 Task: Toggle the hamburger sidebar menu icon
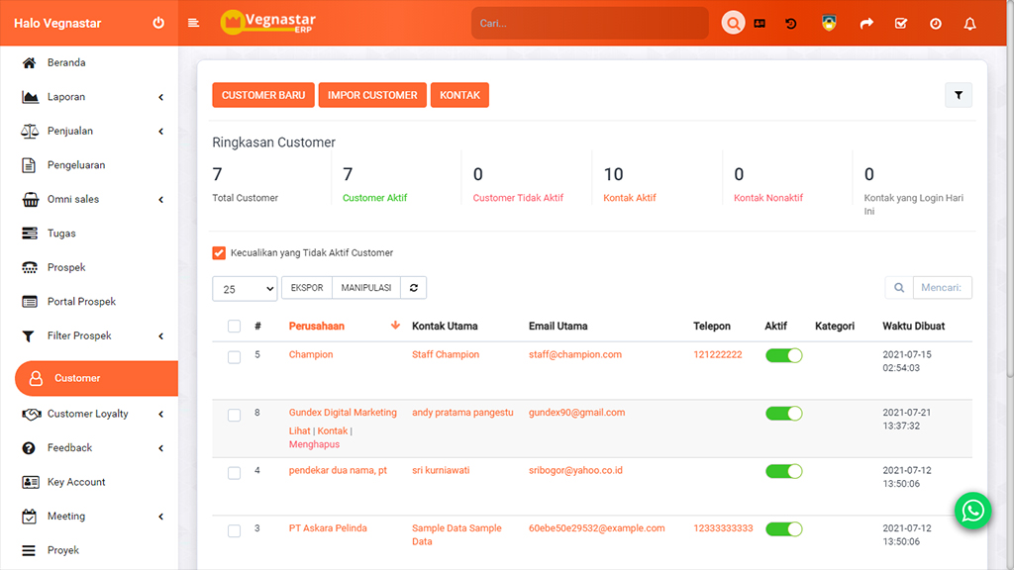click(194, 23)
